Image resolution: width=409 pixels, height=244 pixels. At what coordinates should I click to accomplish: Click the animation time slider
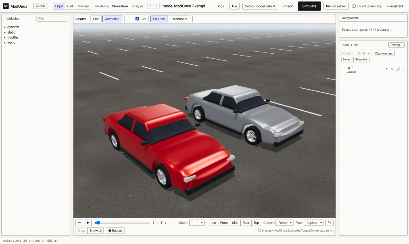click(x=122, y=223)
